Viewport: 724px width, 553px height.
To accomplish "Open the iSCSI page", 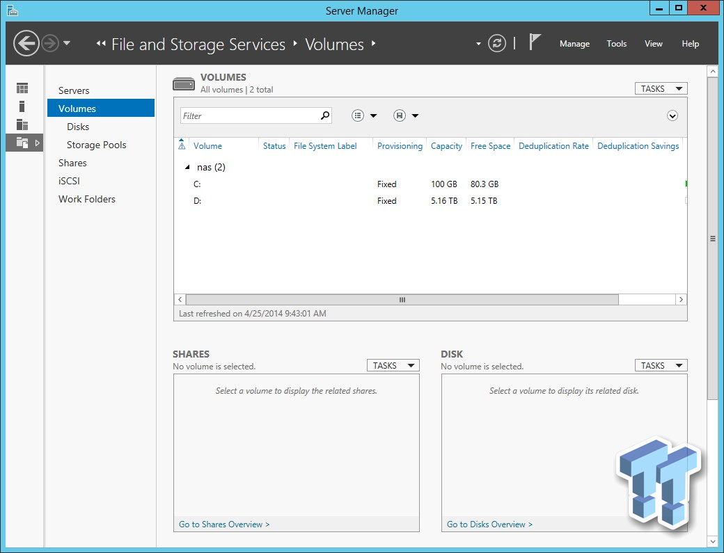I will (69, 181).
